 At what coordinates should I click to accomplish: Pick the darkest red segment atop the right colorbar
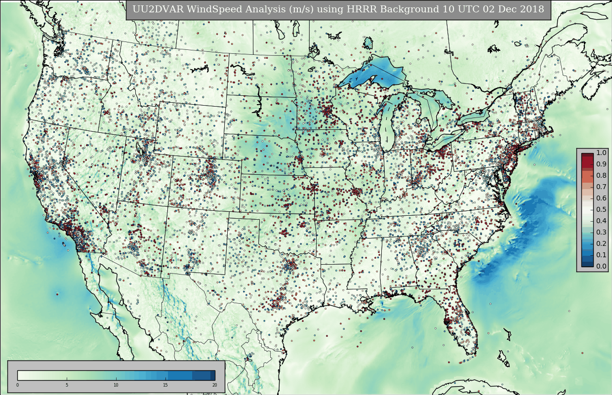[587, 155]
